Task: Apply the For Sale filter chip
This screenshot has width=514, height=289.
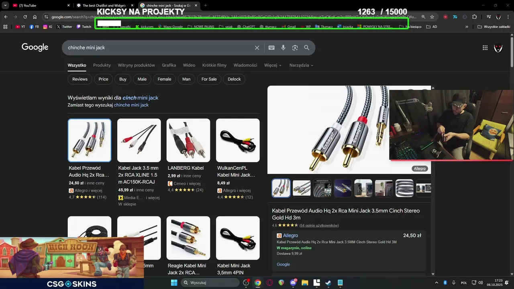Action: (x=209, y=79)
